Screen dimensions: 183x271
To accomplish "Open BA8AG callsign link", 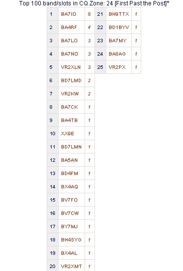I will click(x=117, y=54).
